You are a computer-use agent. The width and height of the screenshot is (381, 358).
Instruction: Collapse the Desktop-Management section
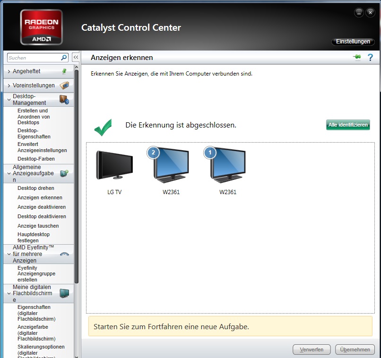point(9,100)
